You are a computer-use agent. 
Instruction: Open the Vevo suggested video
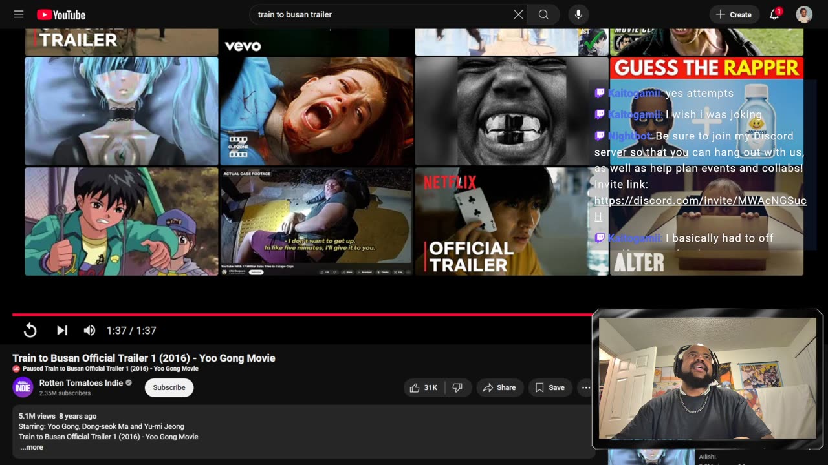(x=316, y=42)
